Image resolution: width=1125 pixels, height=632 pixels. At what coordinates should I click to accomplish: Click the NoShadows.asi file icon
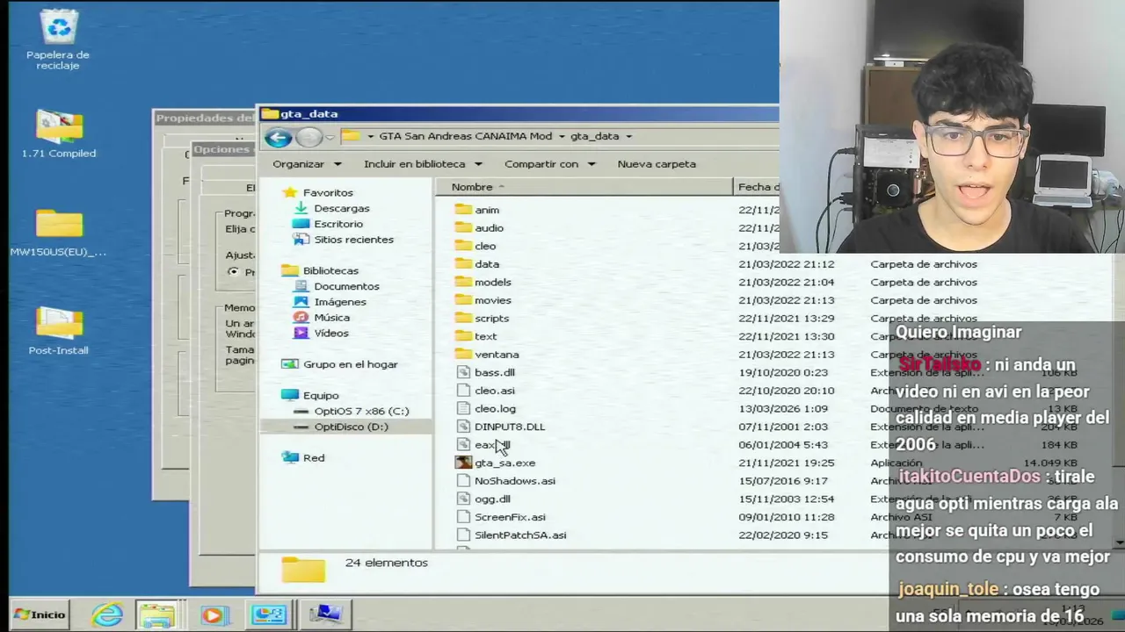click(463, 481)
